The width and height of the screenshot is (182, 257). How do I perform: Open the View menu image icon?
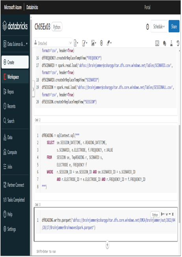click(x=93, y=43)
